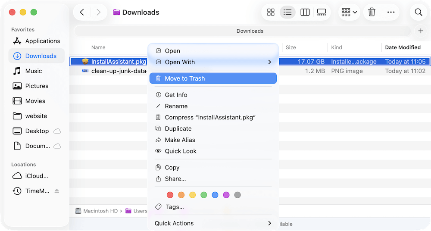This screenshot has height=231, width=431.
Task: Click Macintosh HD in the path bar
Action: click(97, 211)
